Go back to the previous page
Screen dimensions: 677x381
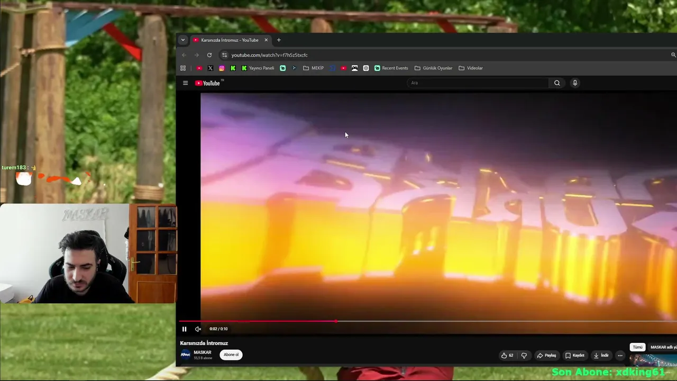(x=184, y=55)
